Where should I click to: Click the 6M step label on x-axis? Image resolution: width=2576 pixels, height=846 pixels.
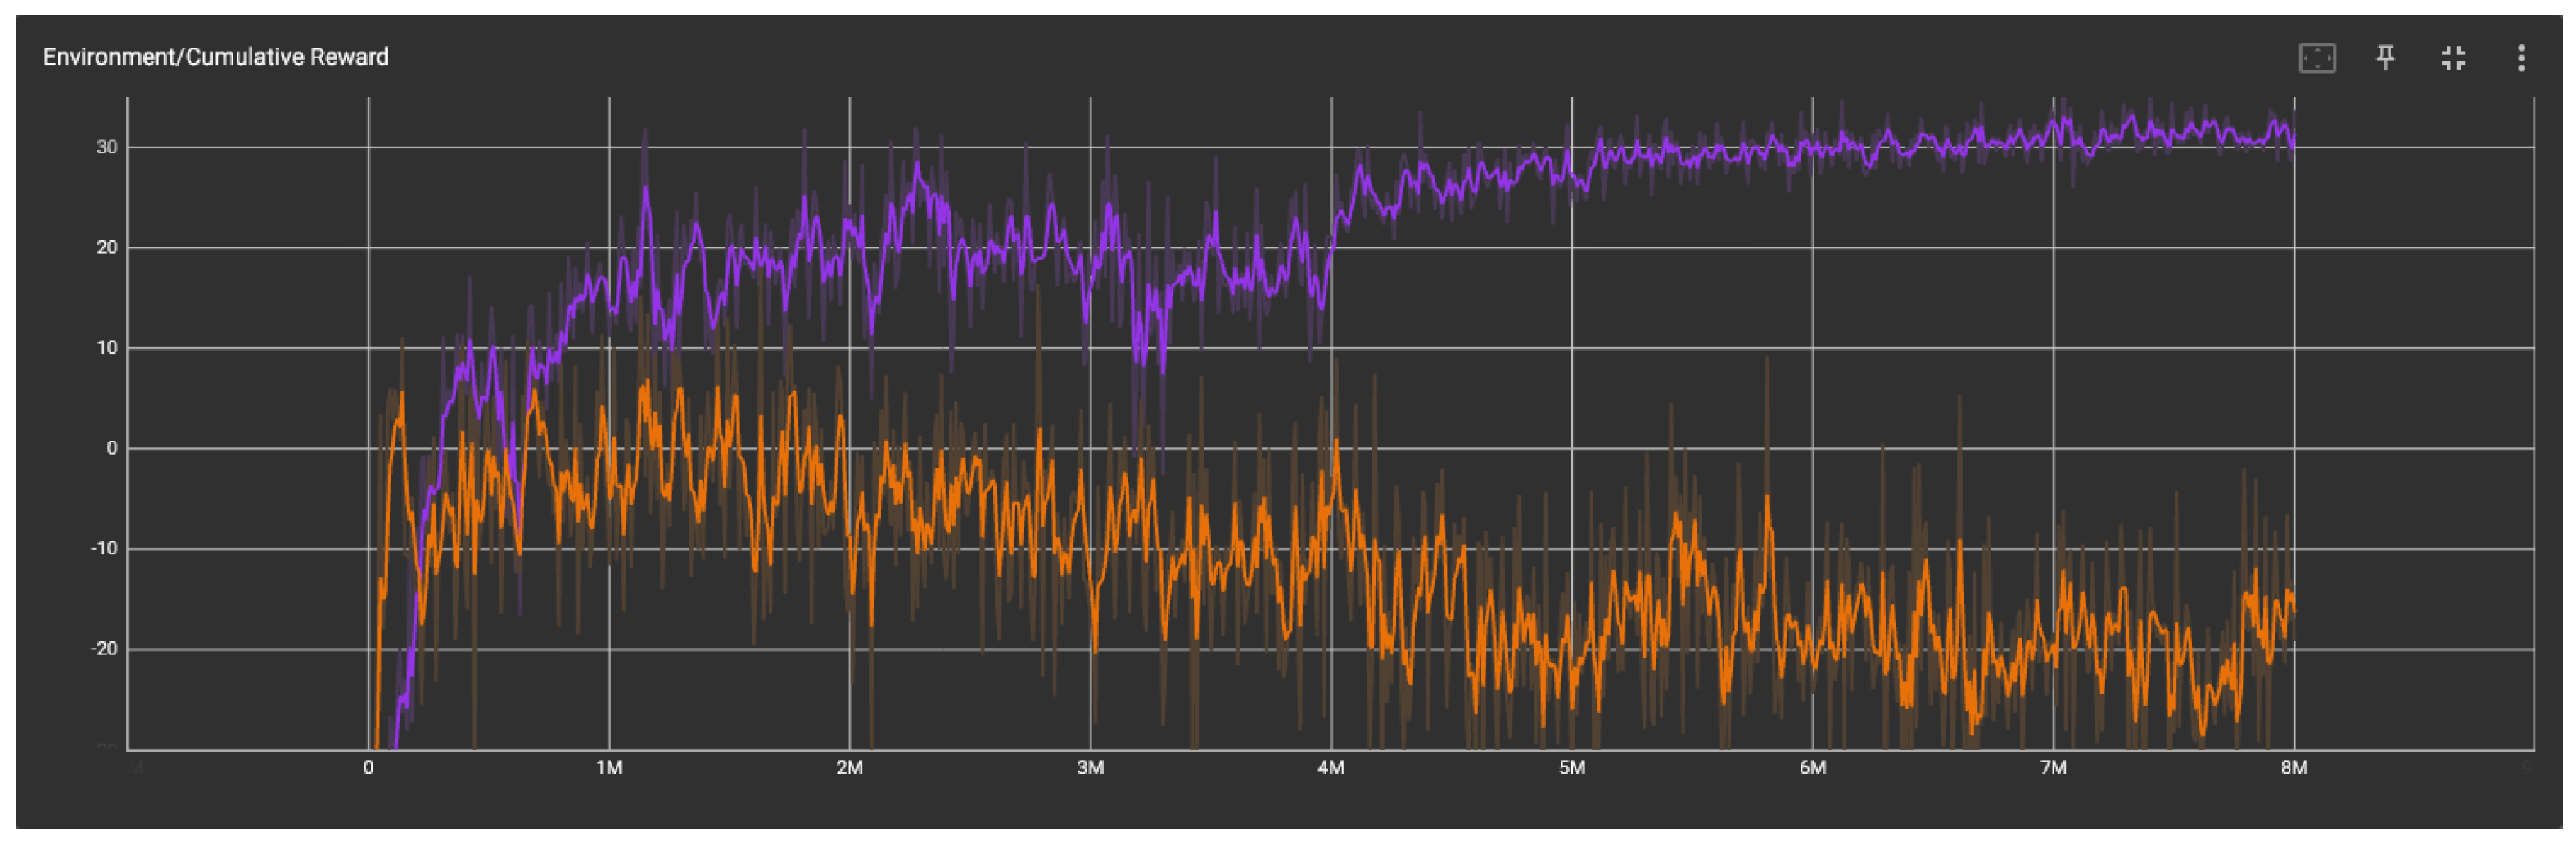1812,767
